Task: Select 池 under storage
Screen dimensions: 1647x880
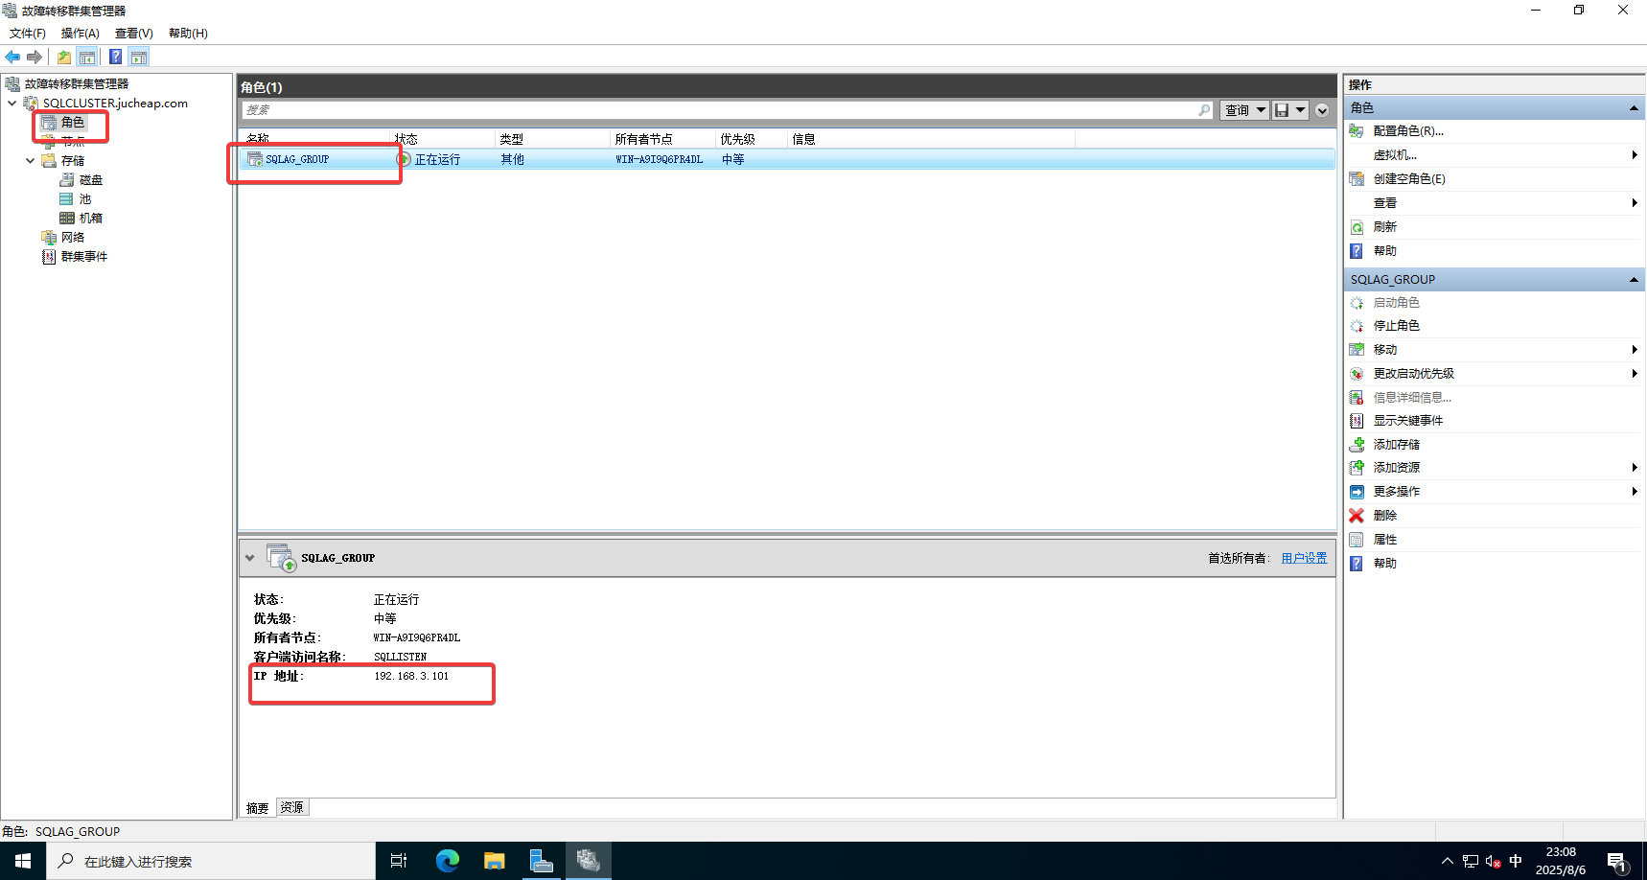Action: click(85, 199)
